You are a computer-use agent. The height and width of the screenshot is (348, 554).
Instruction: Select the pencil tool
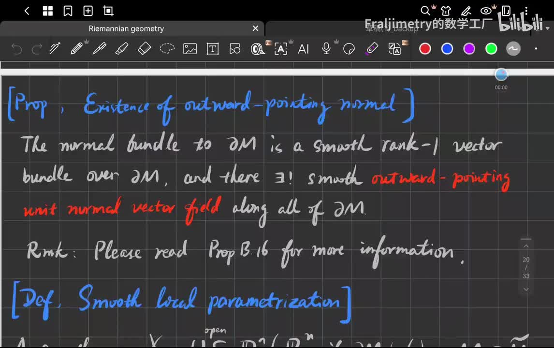pyautogui.click(x=77, y=48)
